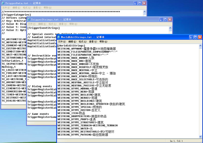Viewport: 203px width, 143px height.
Task: Click [TriggerCategories] in TriggerData.txt window
Action: pos(16,15)
